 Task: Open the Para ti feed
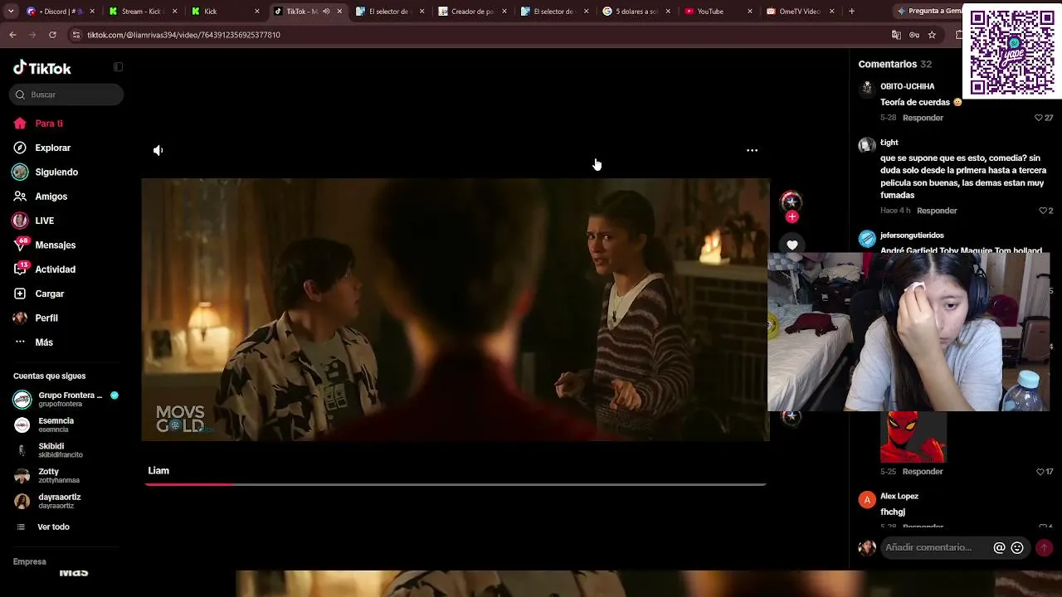coord(49,124)
